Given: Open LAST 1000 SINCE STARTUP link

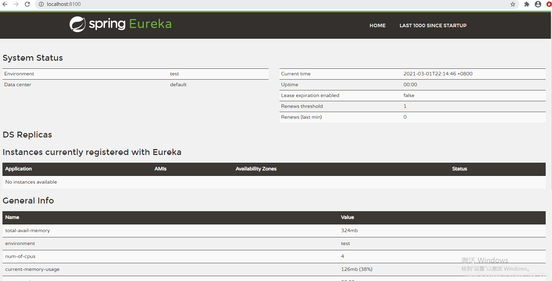Looking at the screenshot, I should [433, 25].
